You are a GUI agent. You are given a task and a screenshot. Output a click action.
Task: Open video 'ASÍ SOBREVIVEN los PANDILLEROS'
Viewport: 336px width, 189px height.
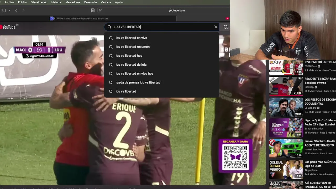[320, 185]
